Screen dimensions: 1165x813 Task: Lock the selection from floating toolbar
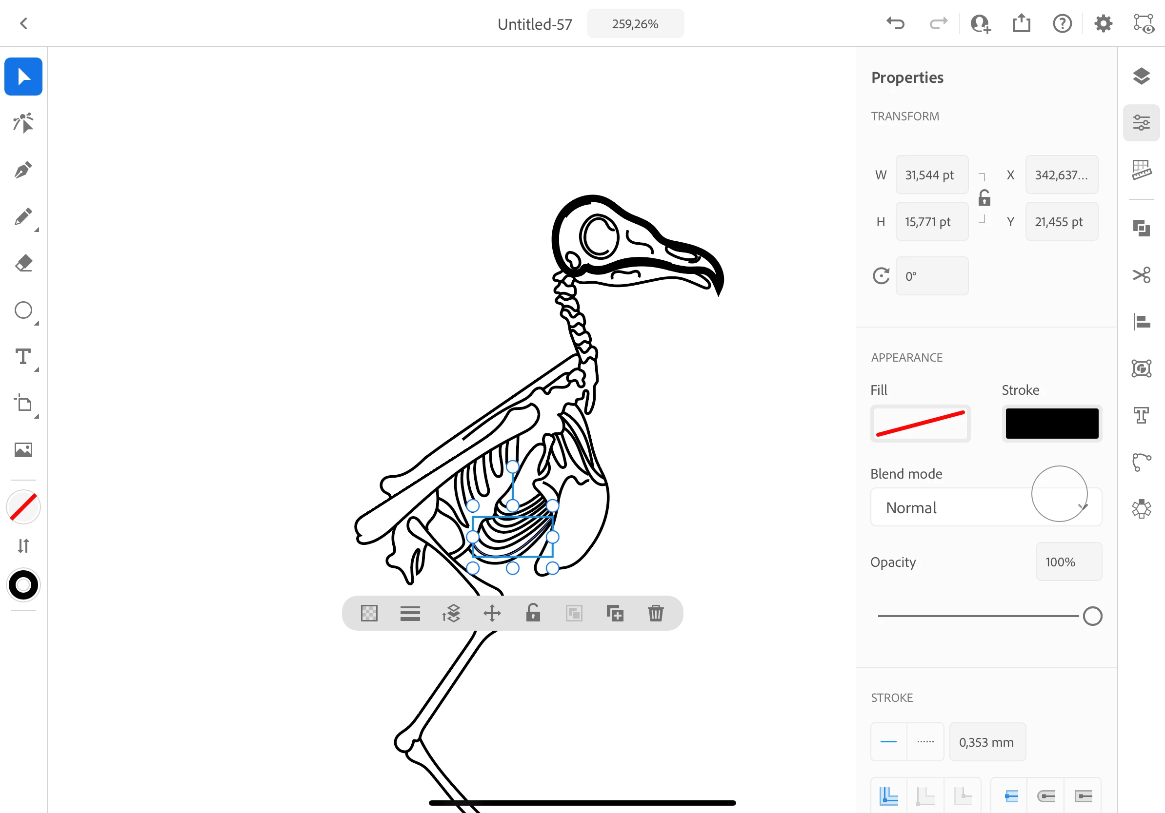click(x=533, y=613)
